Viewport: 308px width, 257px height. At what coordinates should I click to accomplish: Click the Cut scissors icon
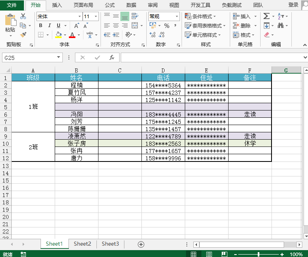(x=23, y=16)
